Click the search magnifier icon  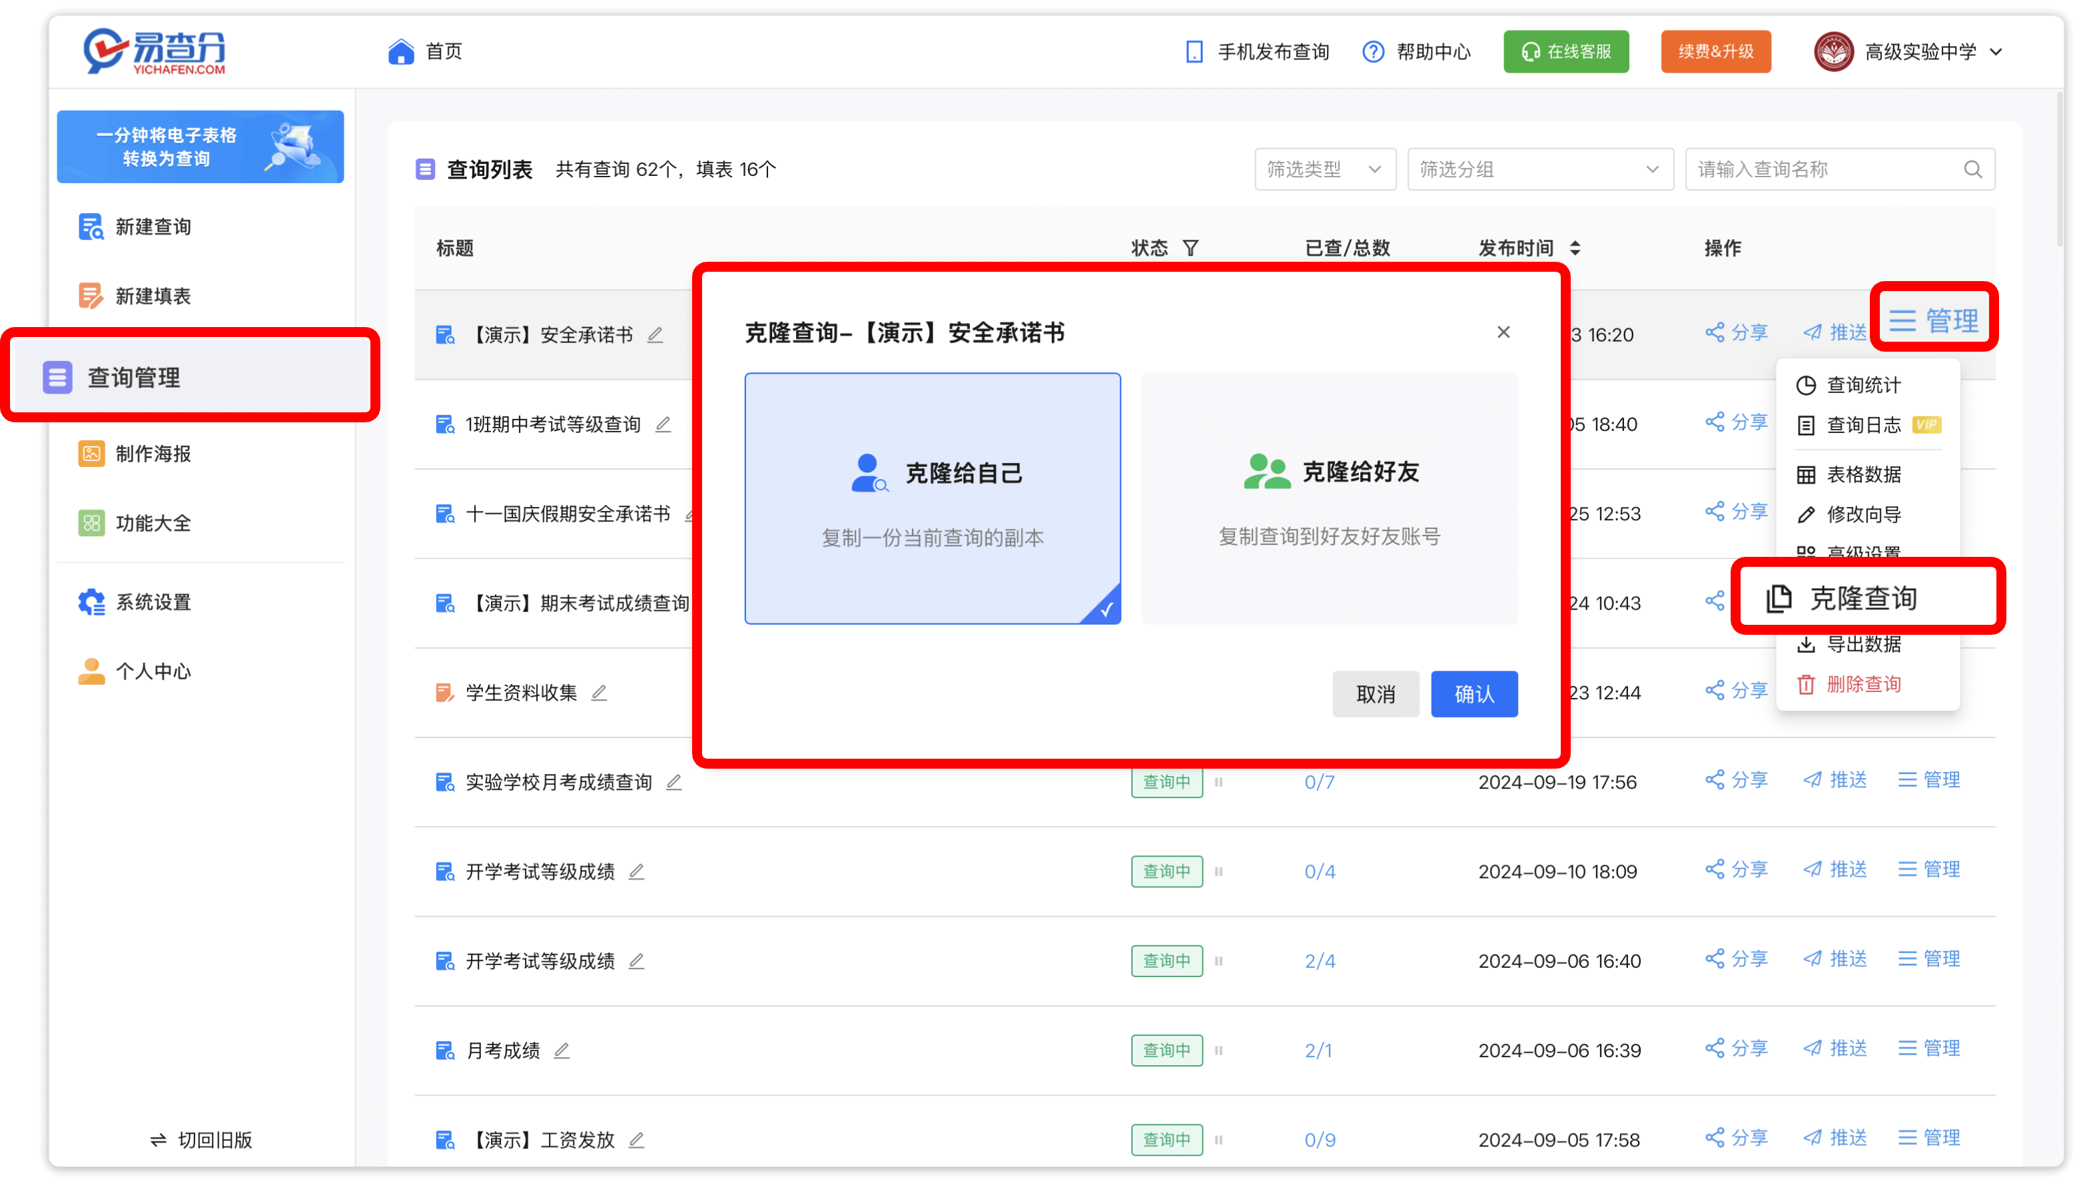[1972, 169]
